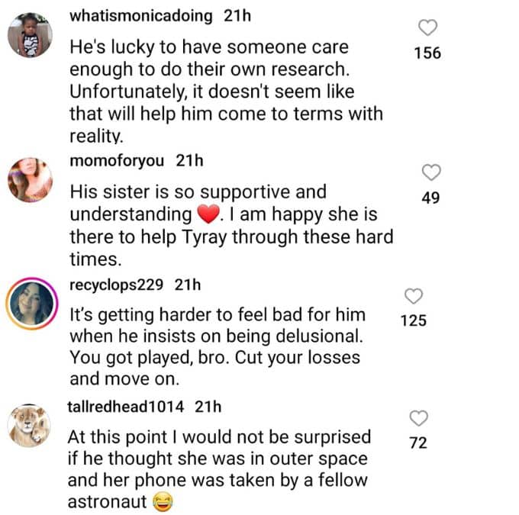Like momoforyou's supportive sister comment

click(431, 172)
